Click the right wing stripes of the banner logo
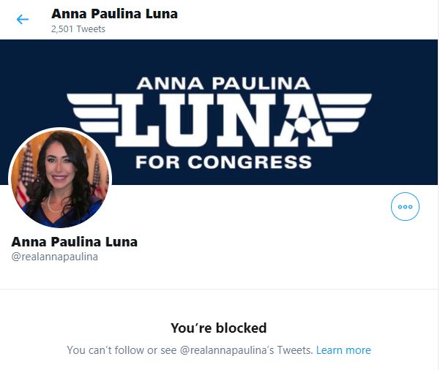Viewport: 440px width, 370px height. click(x=346, y=113)
